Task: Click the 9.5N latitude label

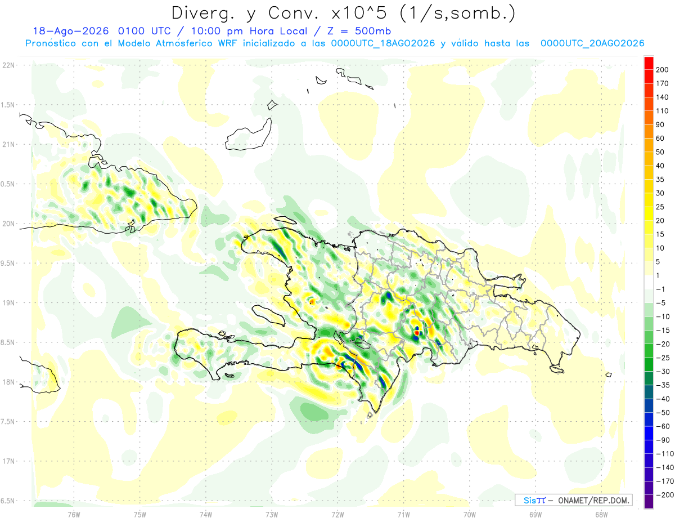Action: click(x=8, y=263)
